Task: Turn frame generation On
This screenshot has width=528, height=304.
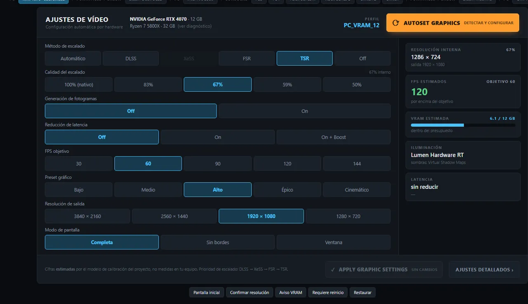Action: [304, 111]
